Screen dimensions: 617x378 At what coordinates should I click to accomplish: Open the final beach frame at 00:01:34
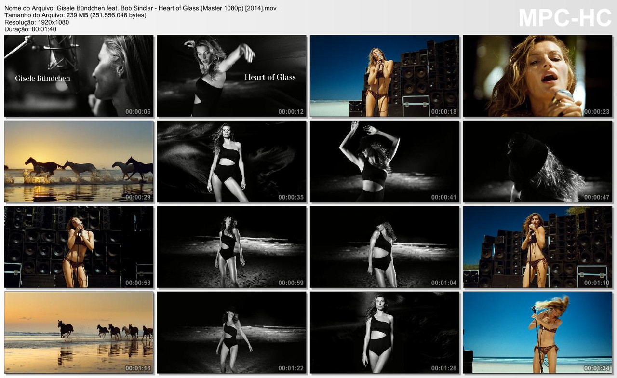(x=538, y=333)
